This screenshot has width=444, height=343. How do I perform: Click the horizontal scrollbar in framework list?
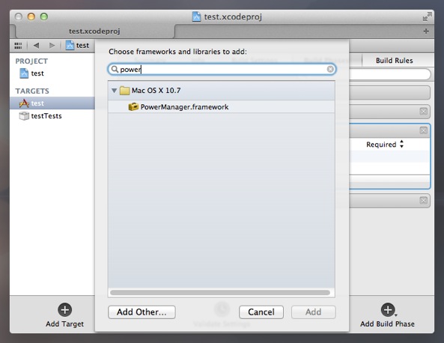220,293
